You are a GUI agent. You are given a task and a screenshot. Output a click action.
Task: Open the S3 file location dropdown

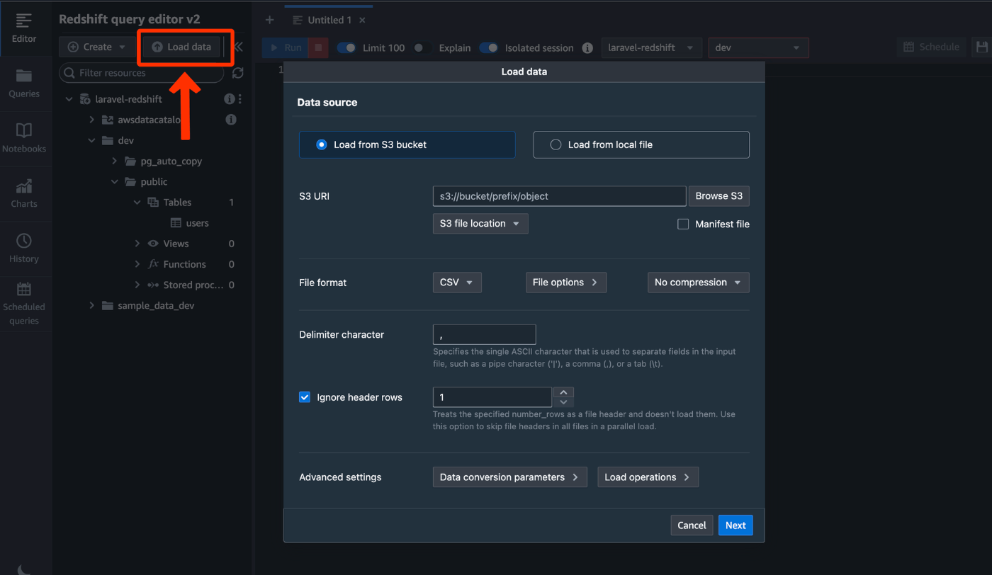tap(480, 223)
